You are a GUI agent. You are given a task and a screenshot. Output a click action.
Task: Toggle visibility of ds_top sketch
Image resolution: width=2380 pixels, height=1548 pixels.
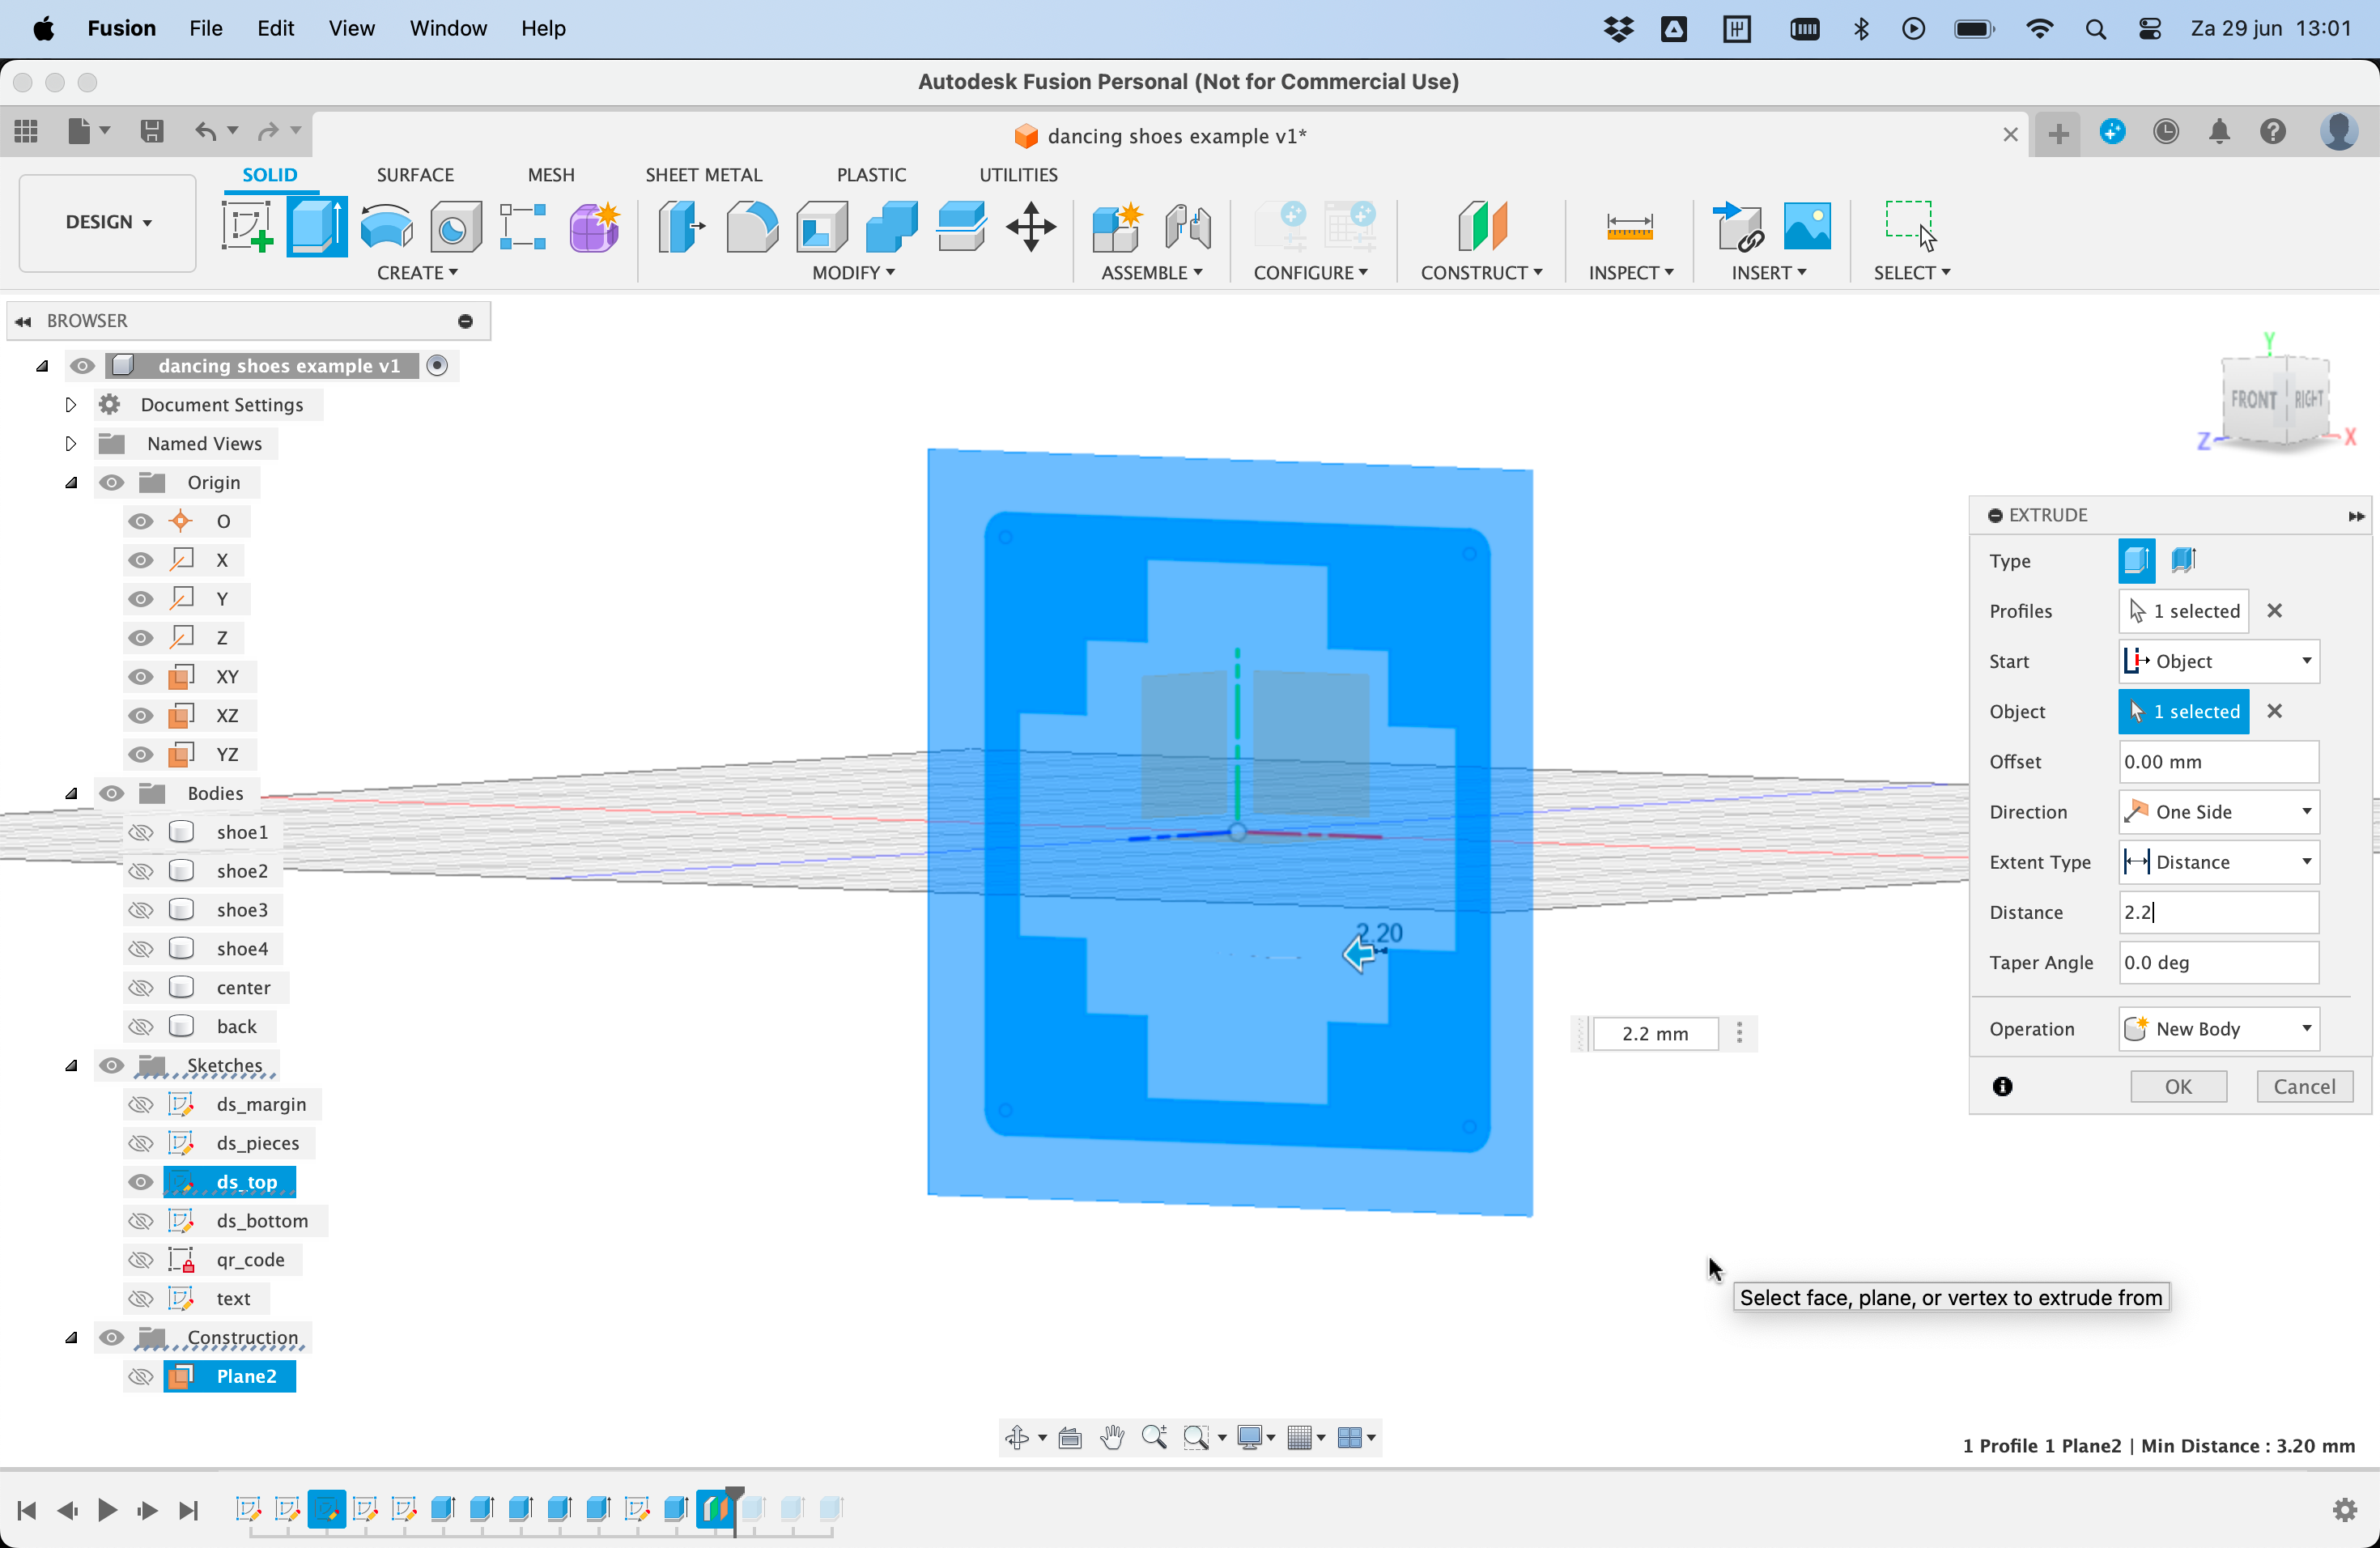(142, 1182)
